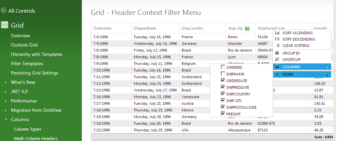This screenshot has width=337, height=141.
Task: Expand the Performance tree node
Action: (6, 101)
